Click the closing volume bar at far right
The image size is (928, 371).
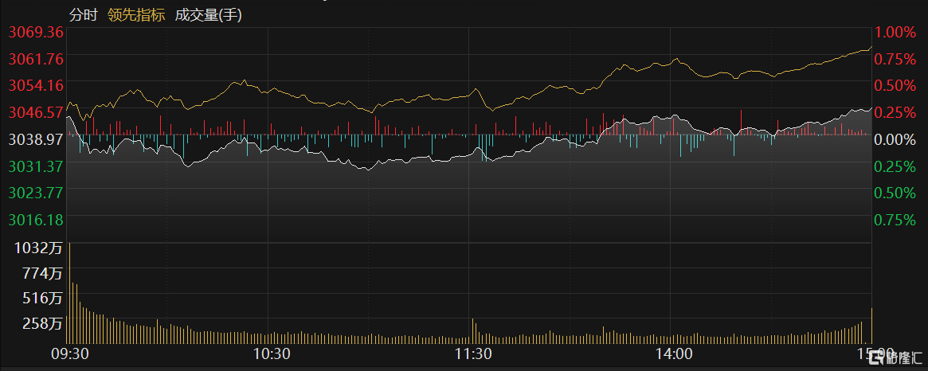pyautogui.click(x=872, y=326)
